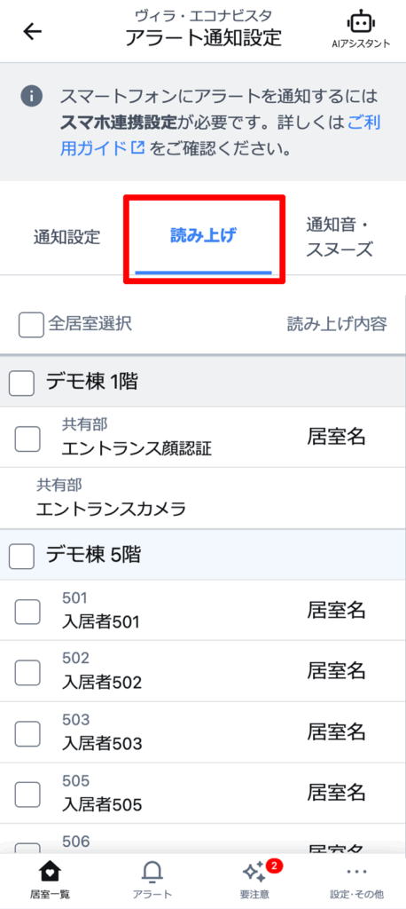The image size is (406, 909).
Task: Select the エントランスカメラ row
Action: pos(203,499)
